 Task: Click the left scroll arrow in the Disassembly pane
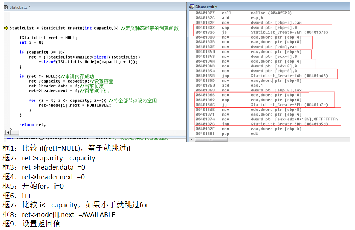pyautogui.click(x=192, y=140)
